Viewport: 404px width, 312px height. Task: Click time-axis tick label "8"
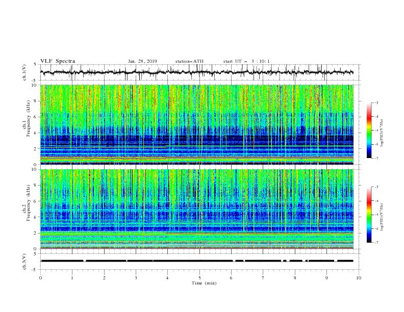(x=295, y=278)
